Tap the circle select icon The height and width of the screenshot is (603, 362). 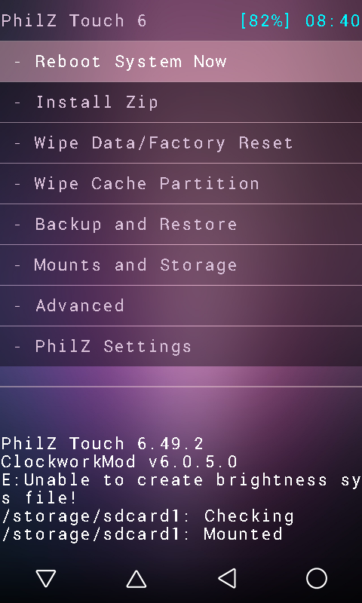tap(317, 578)
